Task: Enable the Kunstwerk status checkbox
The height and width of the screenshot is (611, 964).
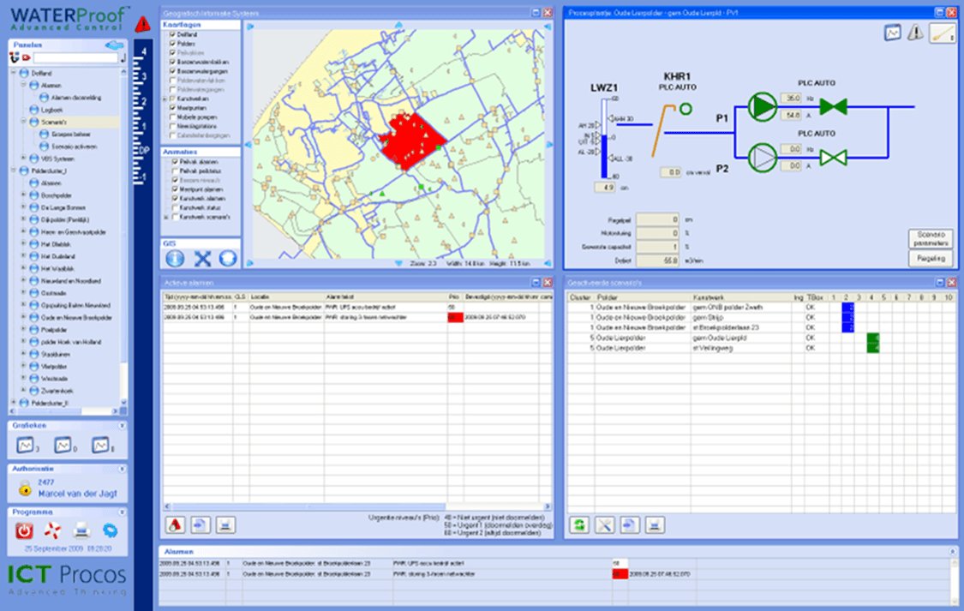Action: pyautogui.click(x=175, y=207)
